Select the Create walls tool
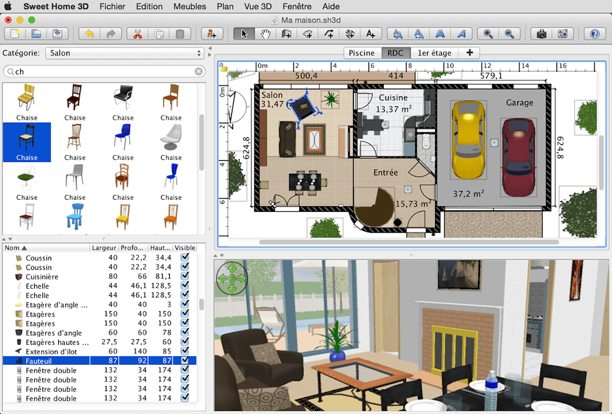Image resolution: width=612 pixels, height=414 pixels. [286, 34]
